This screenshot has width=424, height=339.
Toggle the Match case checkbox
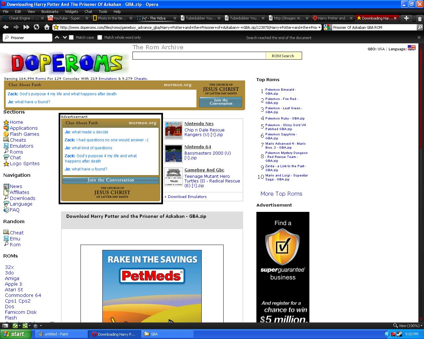[71, 37]
